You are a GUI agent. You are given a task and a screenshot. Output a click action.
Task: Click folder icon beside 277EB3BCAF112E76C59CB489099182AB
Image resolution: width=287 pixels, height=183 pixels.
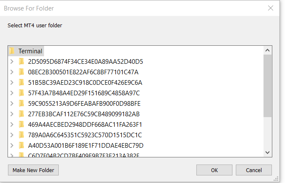(21, 114)
